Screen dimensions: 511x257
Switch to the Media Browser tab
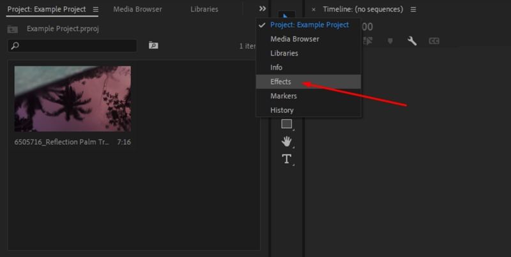tap(137, 9)
